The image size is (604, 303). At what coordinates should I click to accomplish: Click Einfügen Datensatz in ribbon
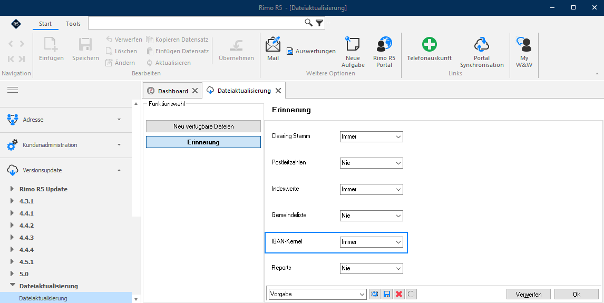178,51
